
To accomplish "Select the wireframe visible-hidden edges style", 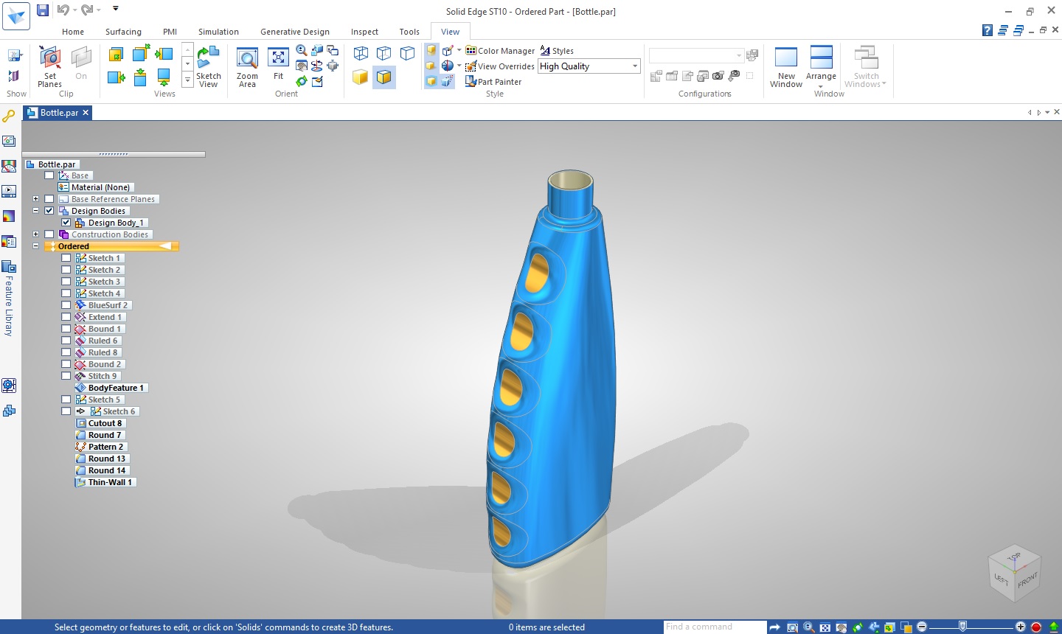I will click(383, 53).
